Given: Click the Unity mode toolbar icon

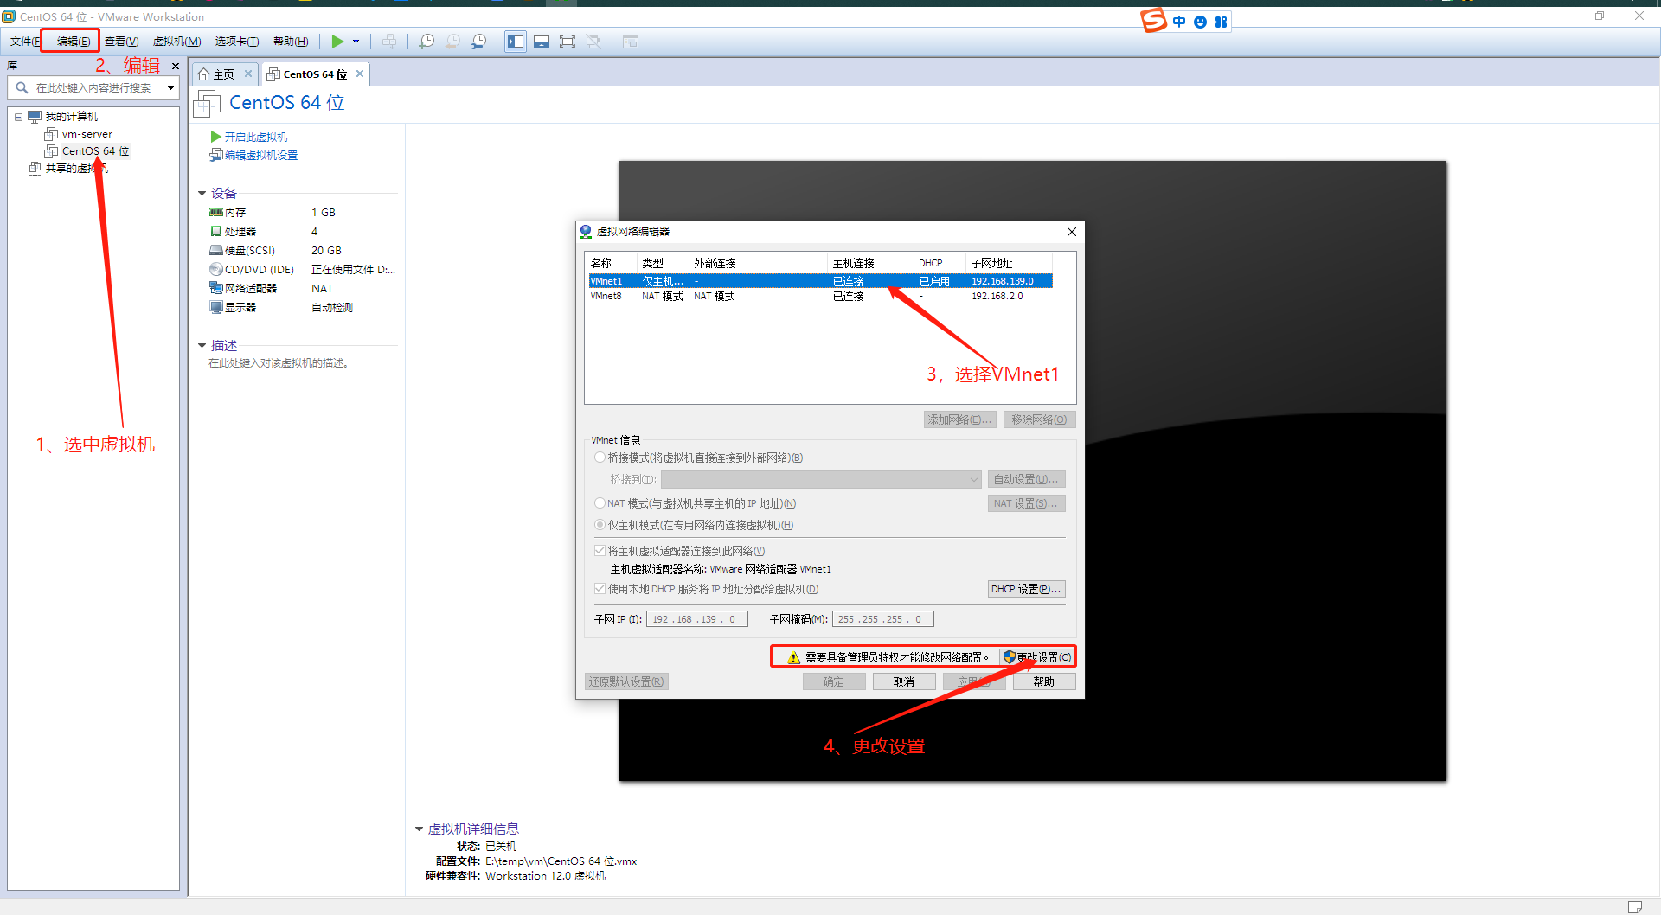Looking at the screenshot, I should click(593, 42).
